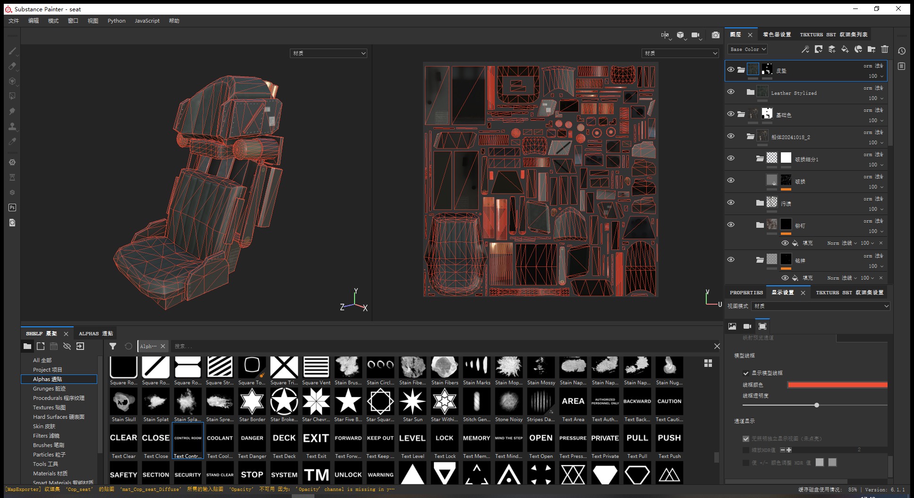The image size is (914, 498).
Task: Click the red 线框颜色 color swatch
Action: pyautogui.click(x=838, y=385)
